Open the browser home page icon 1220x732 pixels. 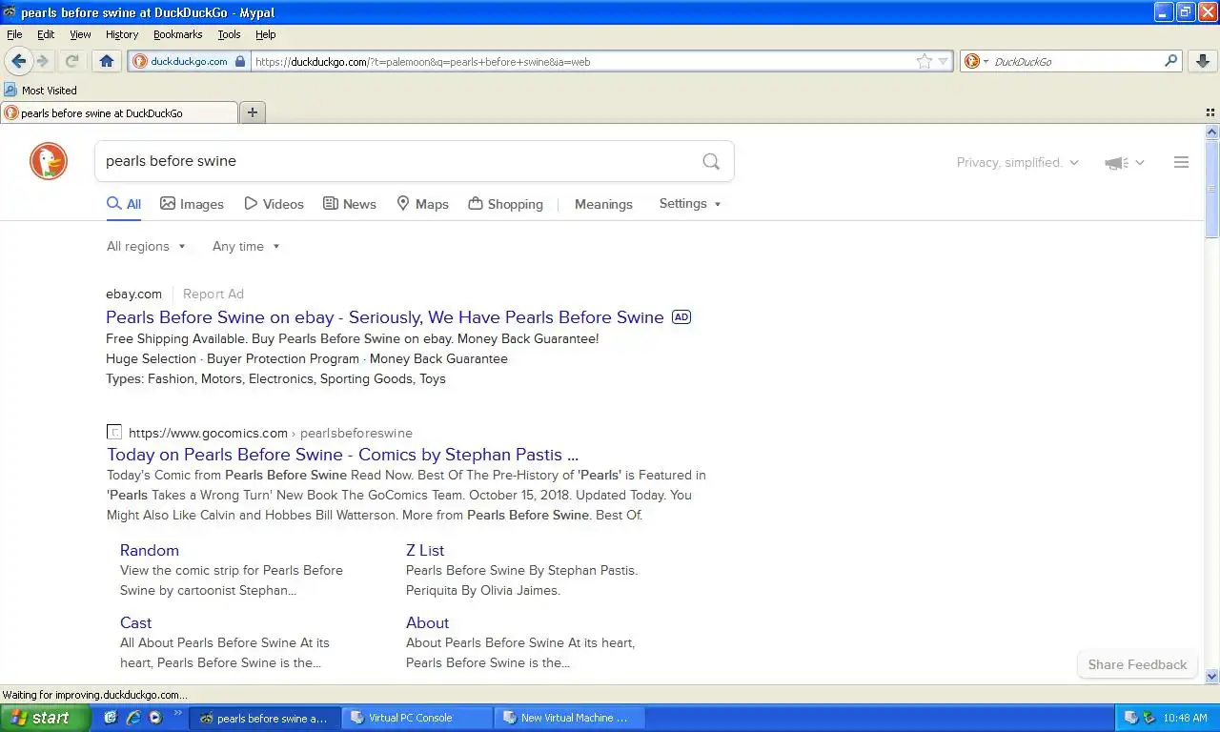point(106,61)
